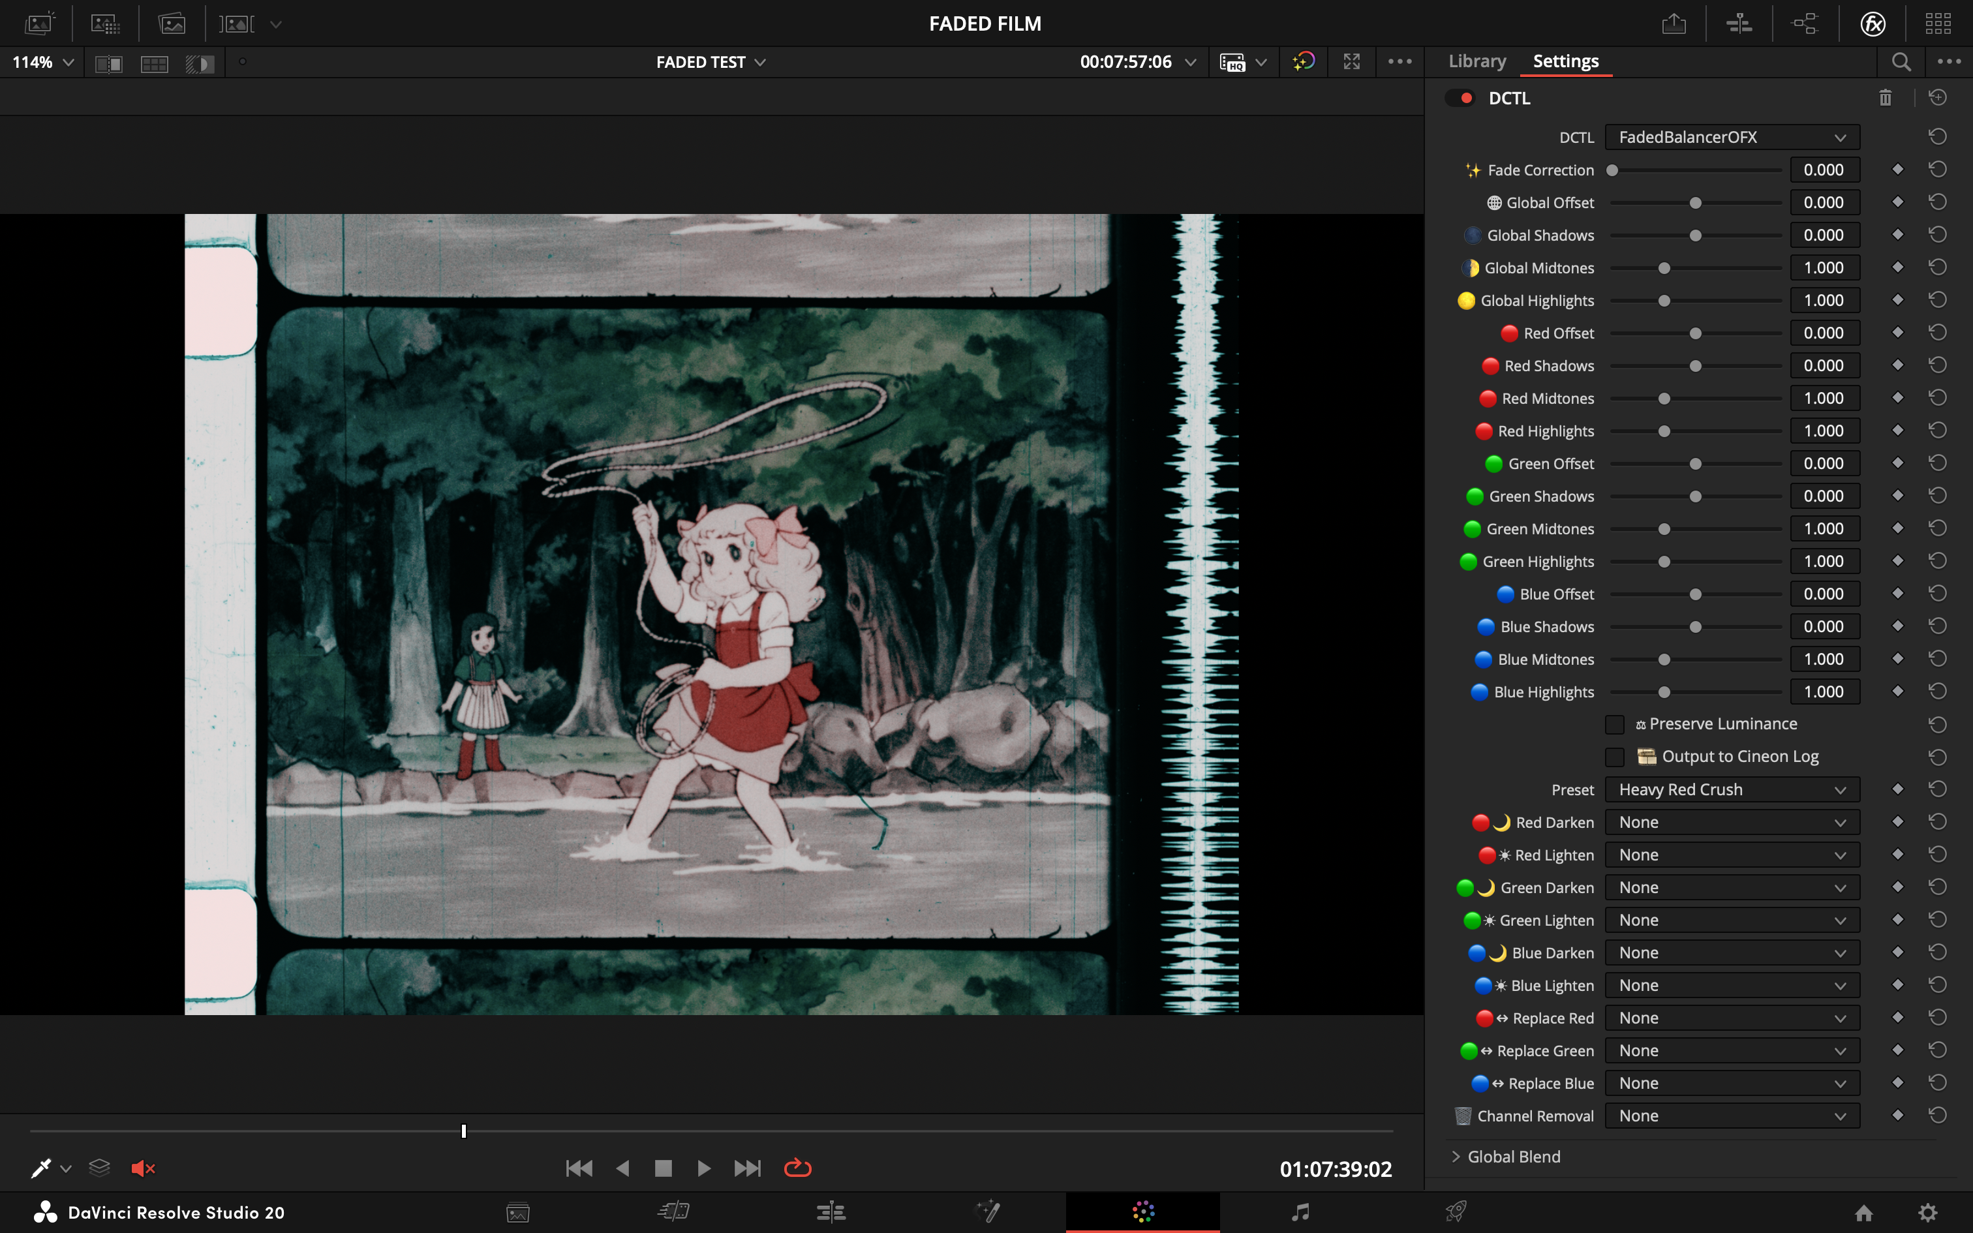The image size is (1973, 1233).
Task: Enable the Preserve Luminance checkbox
Action: (x=1614, y=724)
